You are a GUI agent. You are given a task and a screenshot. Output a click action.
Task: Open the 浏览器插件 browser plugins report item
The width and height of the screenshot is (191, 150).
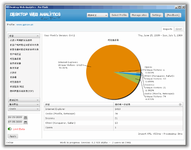pyautogui.click(x=15, y=82)
